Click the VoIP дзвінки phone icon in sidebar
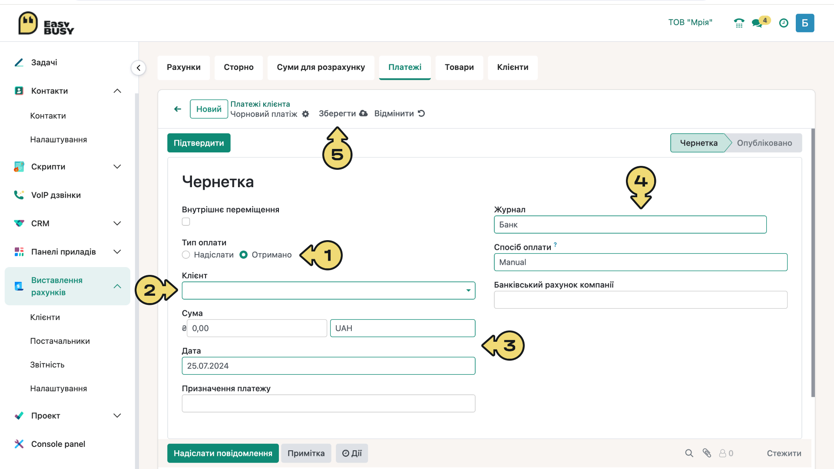Screen dimensions: 834x469 click(x=19, y=195)
